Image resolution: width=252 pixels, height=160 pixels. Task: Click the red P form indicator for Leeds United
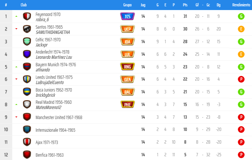[241, 79]
